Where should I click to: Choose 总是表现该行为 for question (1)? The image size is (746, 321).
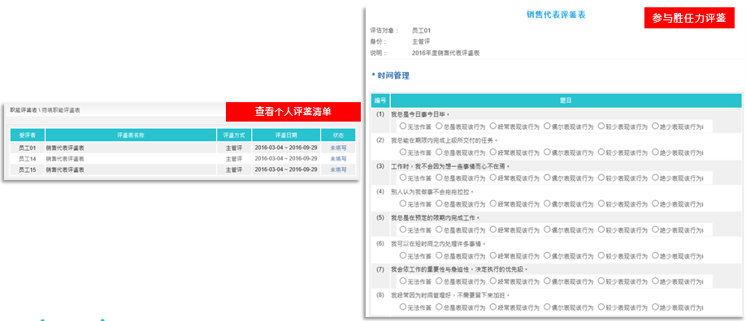[x=439, y=126]
